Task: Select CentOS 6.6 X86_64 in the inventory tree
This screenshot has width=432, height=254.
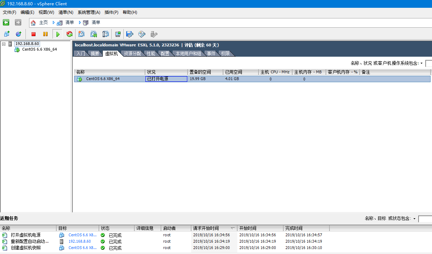Action: coord(39,50)
